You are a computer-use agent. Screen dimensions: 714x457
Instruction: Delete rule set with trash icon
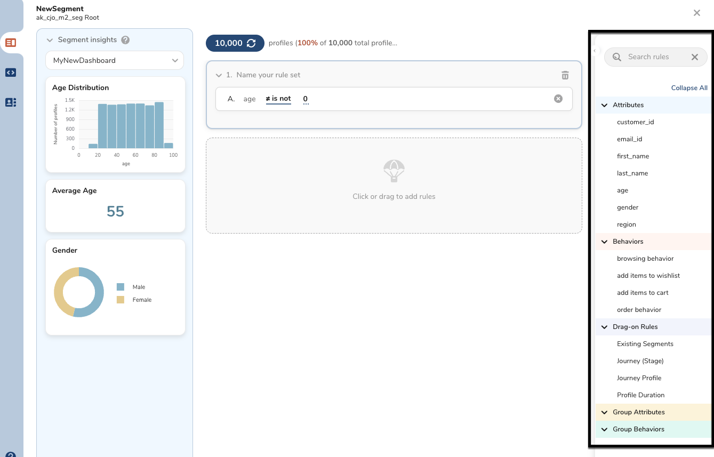565,75
